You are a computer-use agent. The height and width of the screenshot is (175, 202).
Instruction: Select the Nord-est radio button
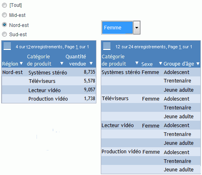click(x=4, y=25)
